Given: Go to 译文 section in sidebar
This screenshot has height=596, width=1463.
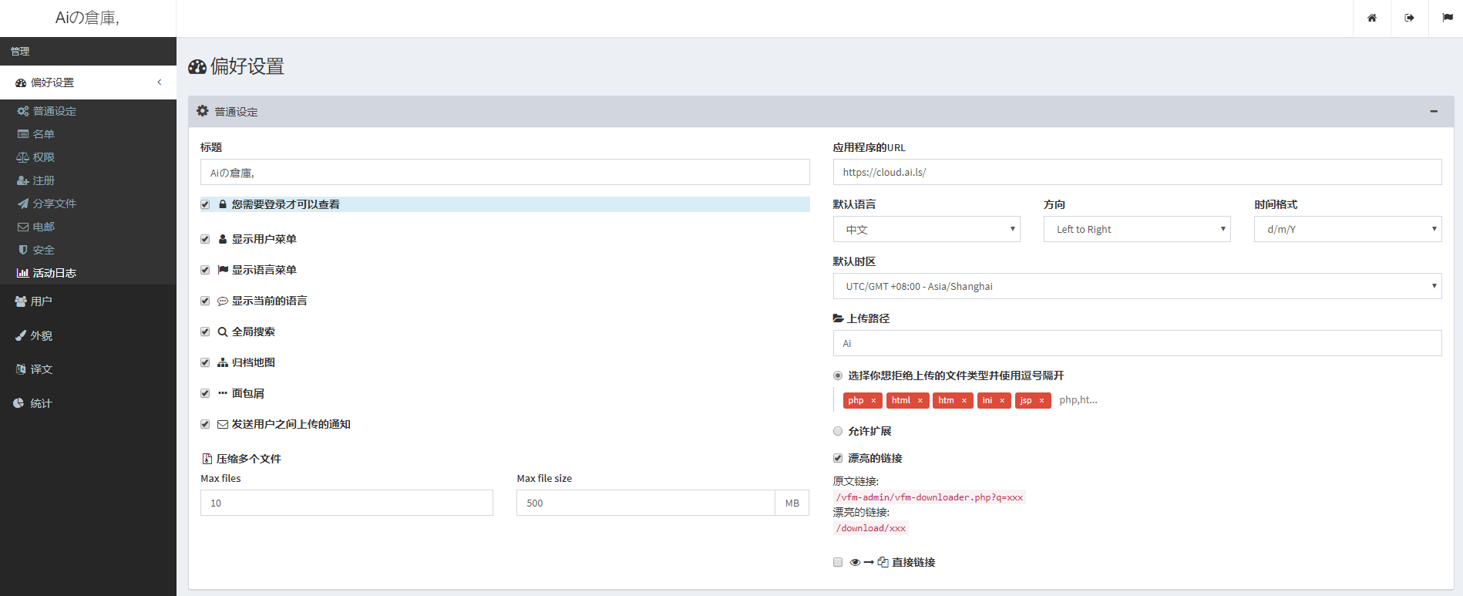Looking at the screenshot, I should [x=88, y=369].
